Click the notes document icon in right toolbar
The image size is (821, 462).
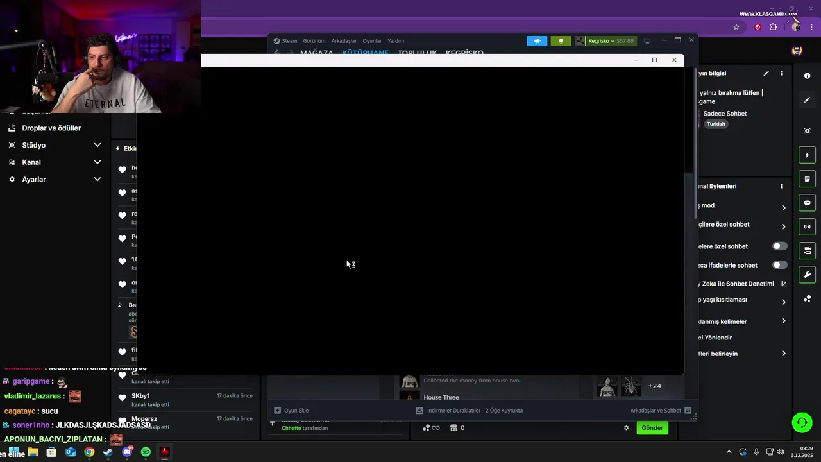coord(807,179)
